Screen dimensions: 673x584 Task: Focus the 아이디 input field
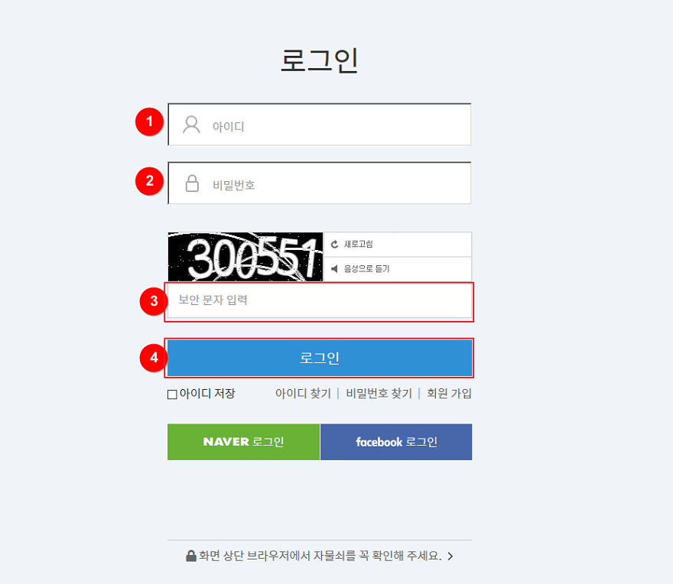tap(320, 125)
